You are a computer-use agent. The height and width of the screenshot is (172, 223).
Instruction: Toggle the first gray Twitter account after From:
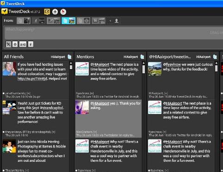pos(24,21)
